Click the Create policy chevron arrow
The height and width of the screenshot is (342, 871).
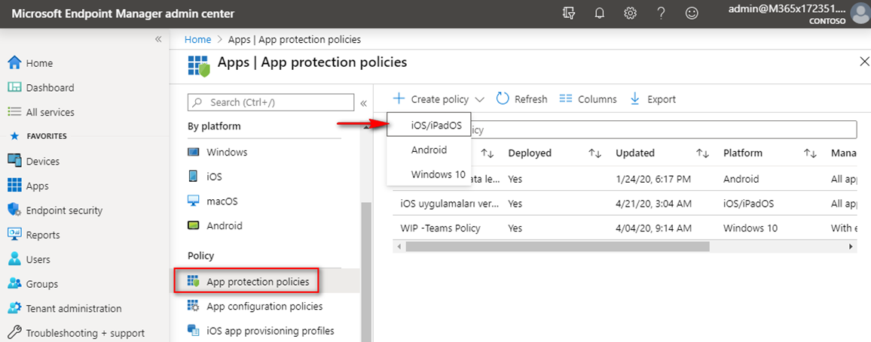point(481,100)
